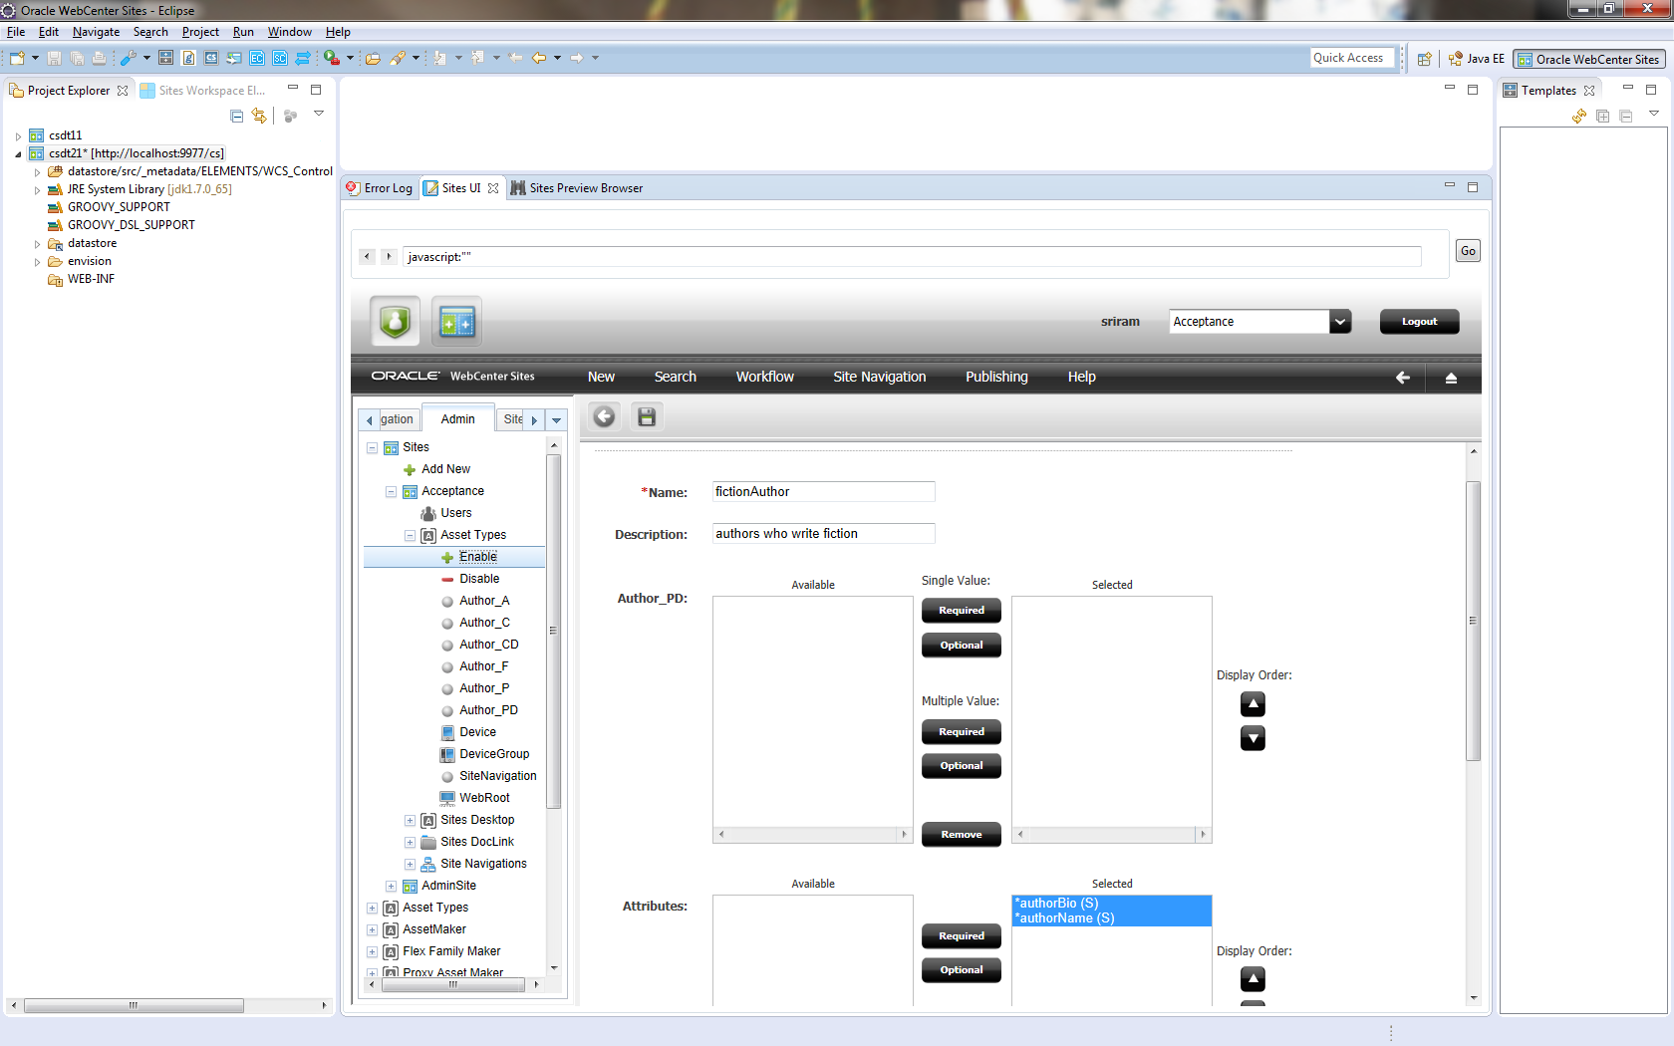This screenshot has width=1674, height=1046.
Task: Click the blue sync arrows toolbar icon
Action: pos(303,58)
